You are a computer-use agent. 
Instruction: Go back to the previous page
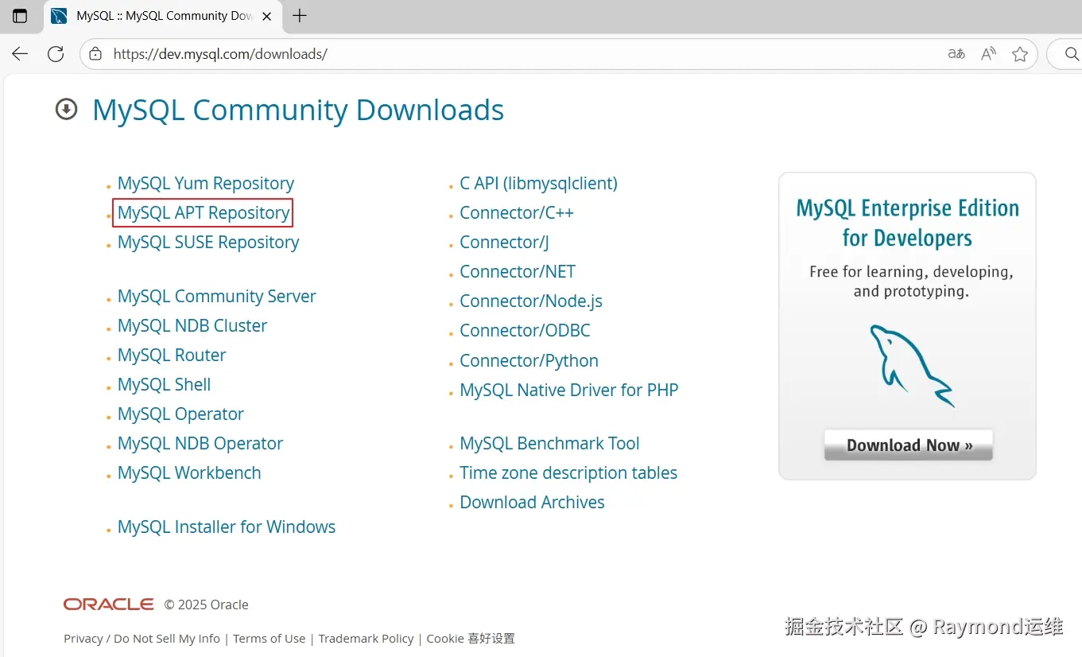(20, 54)
